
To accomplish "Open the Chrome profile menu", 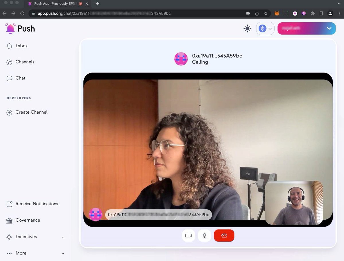I will point(330,13).
